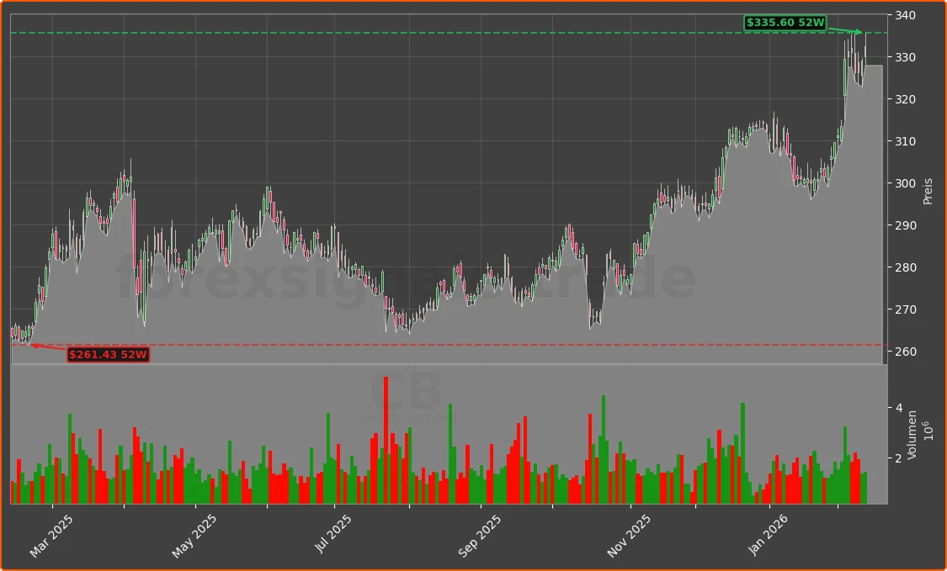This screenshot has width=947, height=571.
Task: Click the $261.43 52W low price label
Action: tap(109, 354)
